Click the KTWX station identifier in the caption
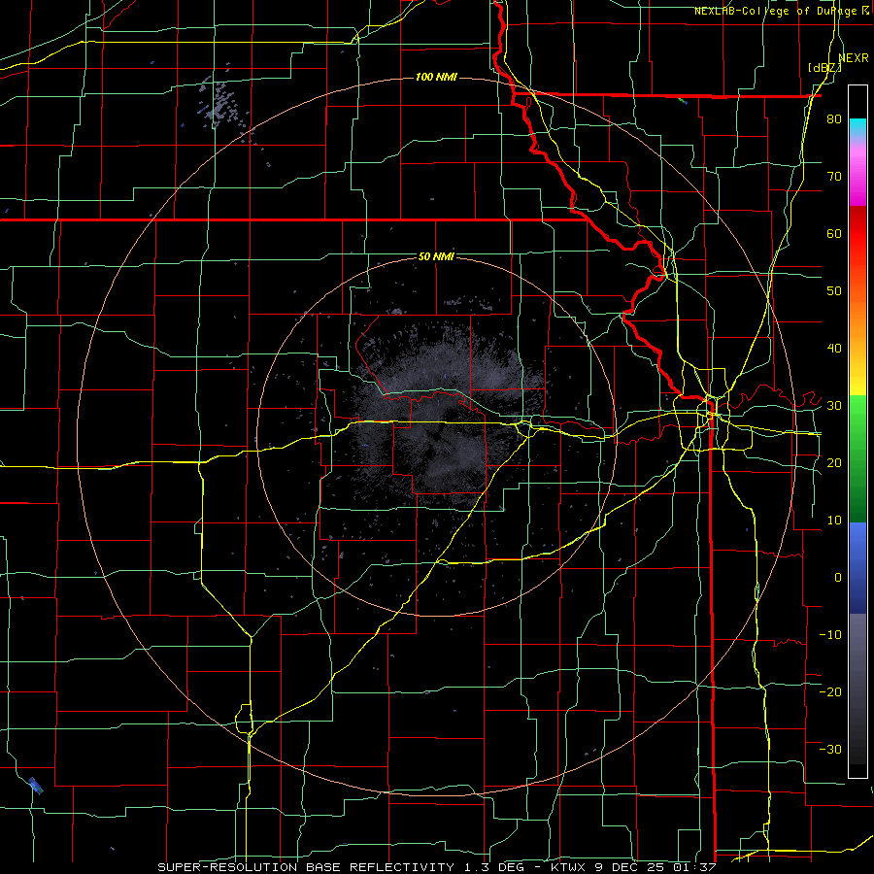874x874 pixels. [x=569, y=867]
